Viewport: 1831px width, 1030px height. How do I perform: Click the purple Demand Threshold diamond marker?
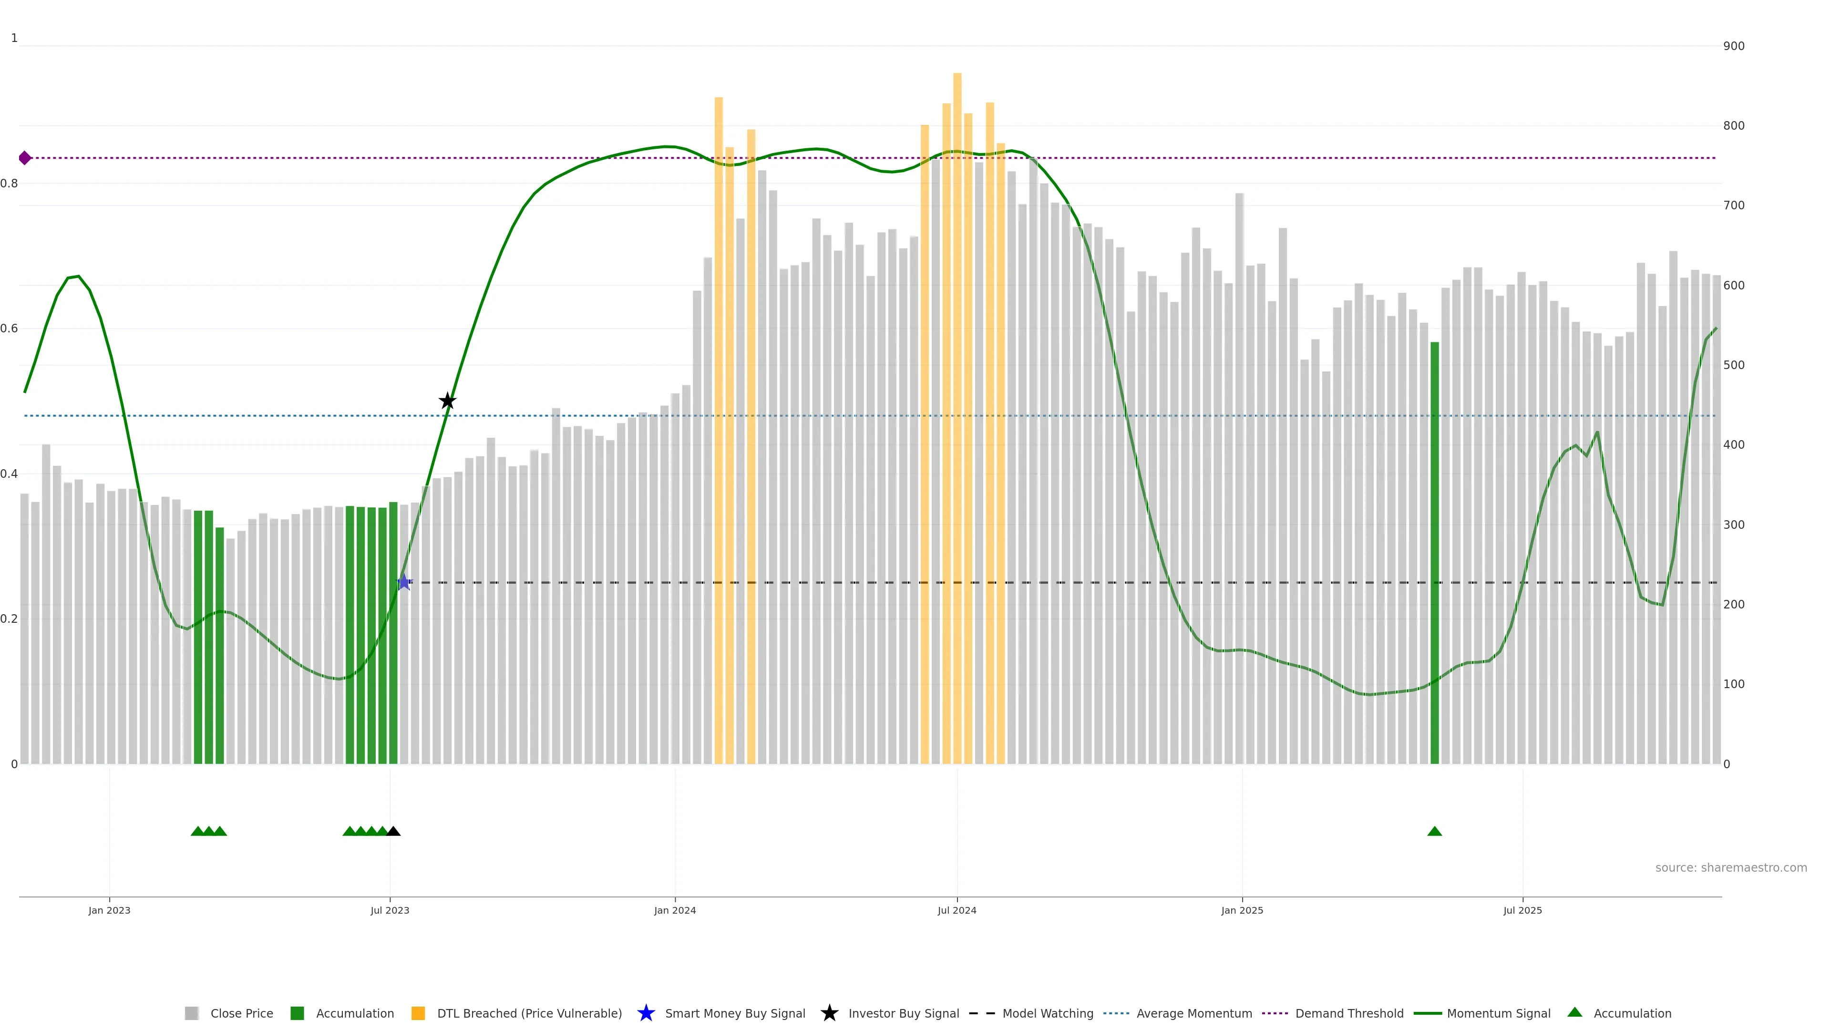25,158
